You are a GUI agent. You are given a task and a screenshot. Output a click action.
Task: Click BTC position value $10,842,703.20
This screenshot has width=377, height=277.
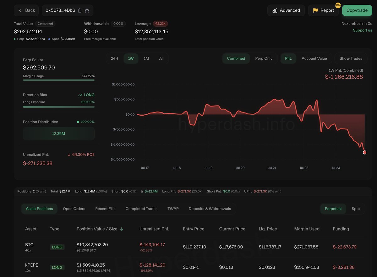click(x=92, y=245)
